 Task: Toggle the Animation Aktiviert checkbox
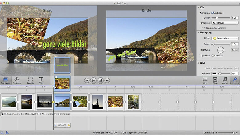pyautogui.click(x=213, y=13)
